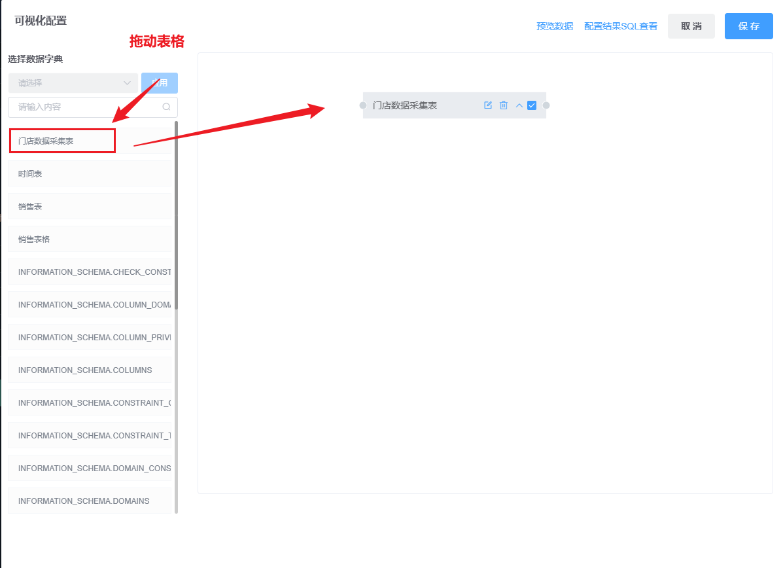Click the 取消 cancel button
783x568 pixels.
pyautogui.click(x=691, y=26)
